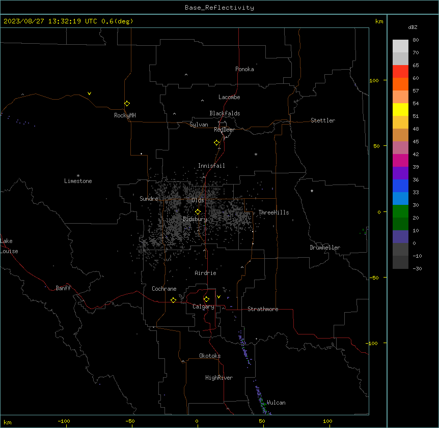Pick the red swatch in dBZ legend
Viewport: 439px width, 428px height.
[x=400, y=72]
